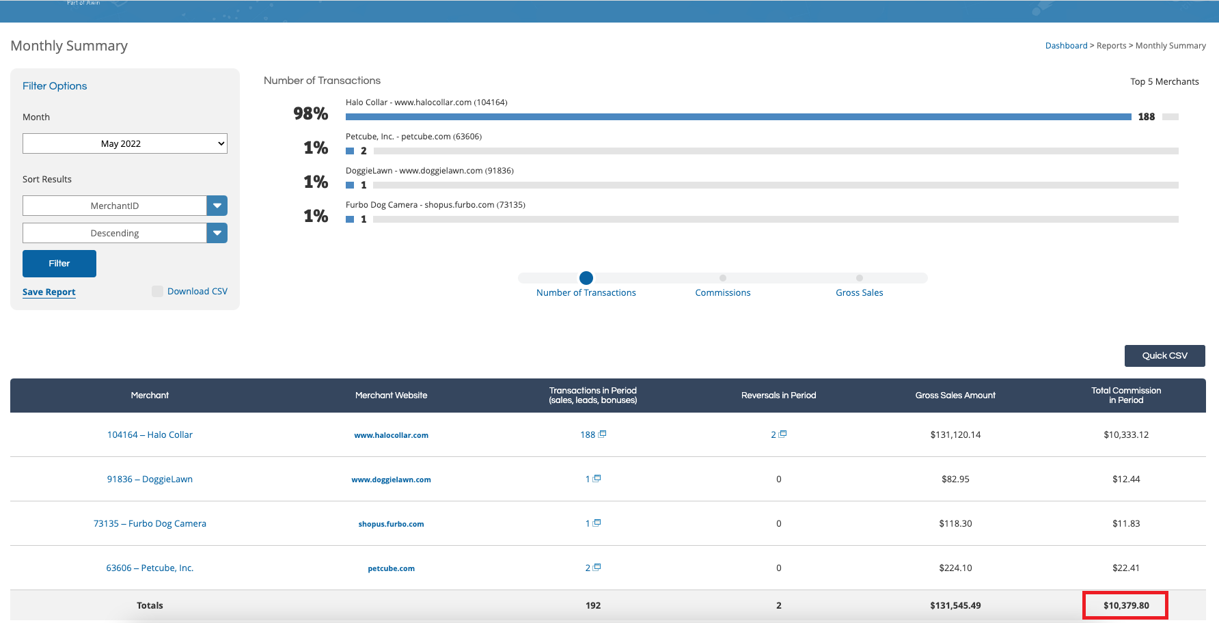1219x623 pixels.
Task: Open the Month dropdown showing May 2022
Action: 125,143
